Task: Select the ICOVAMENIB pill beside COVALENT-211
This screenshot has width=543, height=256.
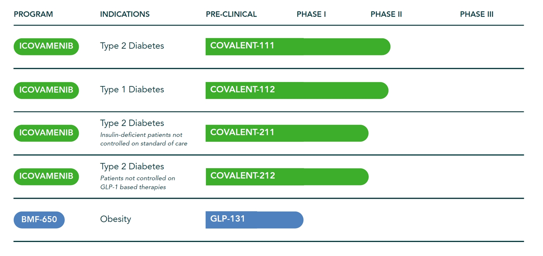Action: click(46, 133)
